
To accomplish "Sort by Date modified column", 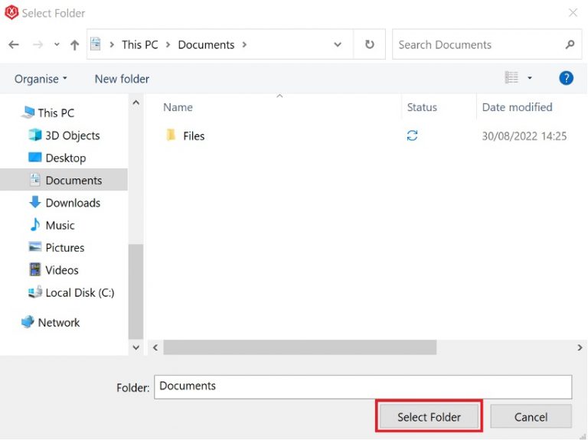I will click(517, 107).
